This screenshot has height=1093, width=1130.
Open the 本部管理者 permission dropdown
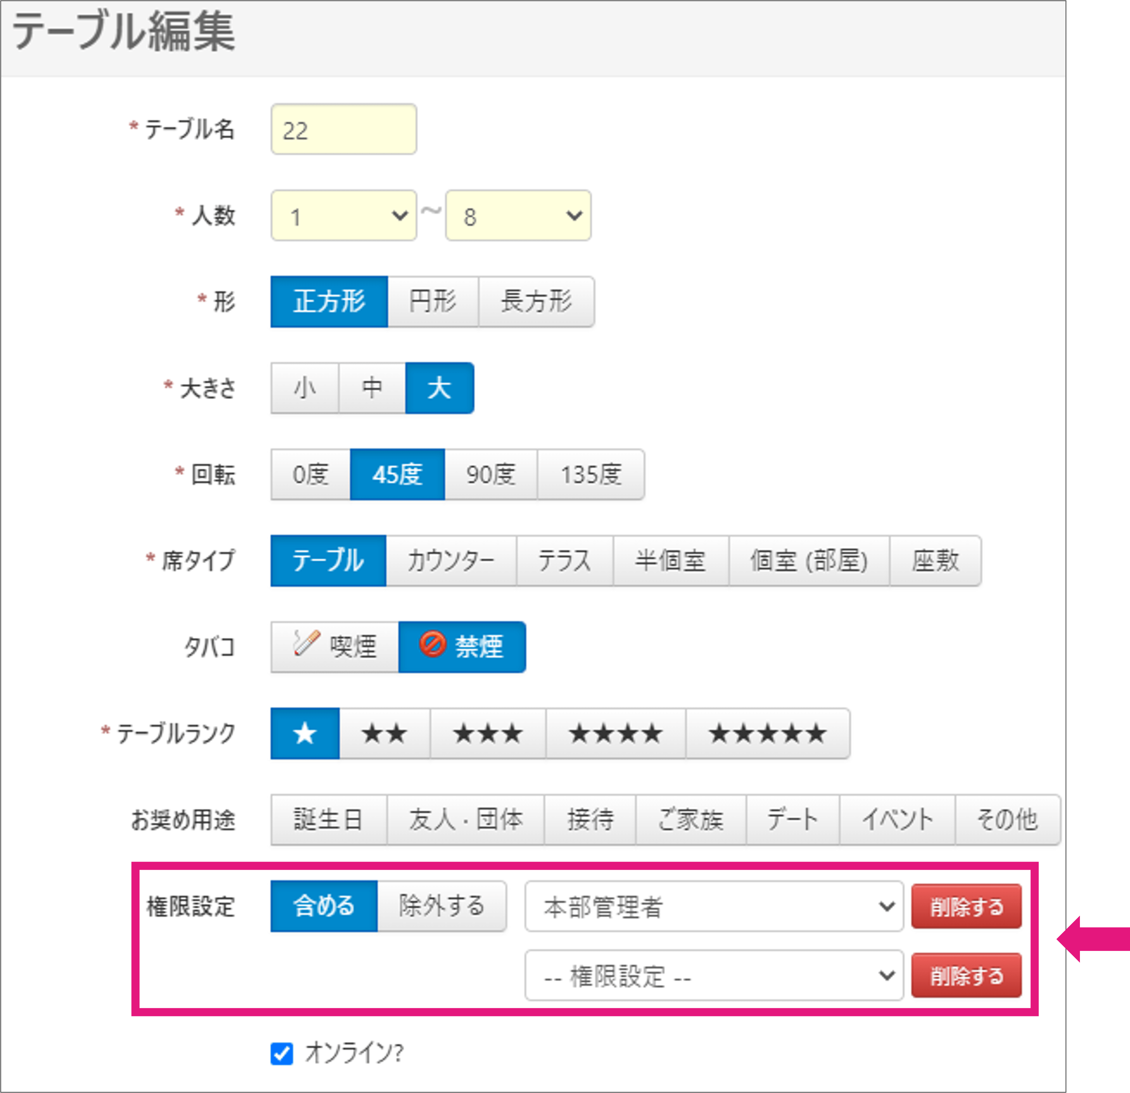tap(714, 906)
